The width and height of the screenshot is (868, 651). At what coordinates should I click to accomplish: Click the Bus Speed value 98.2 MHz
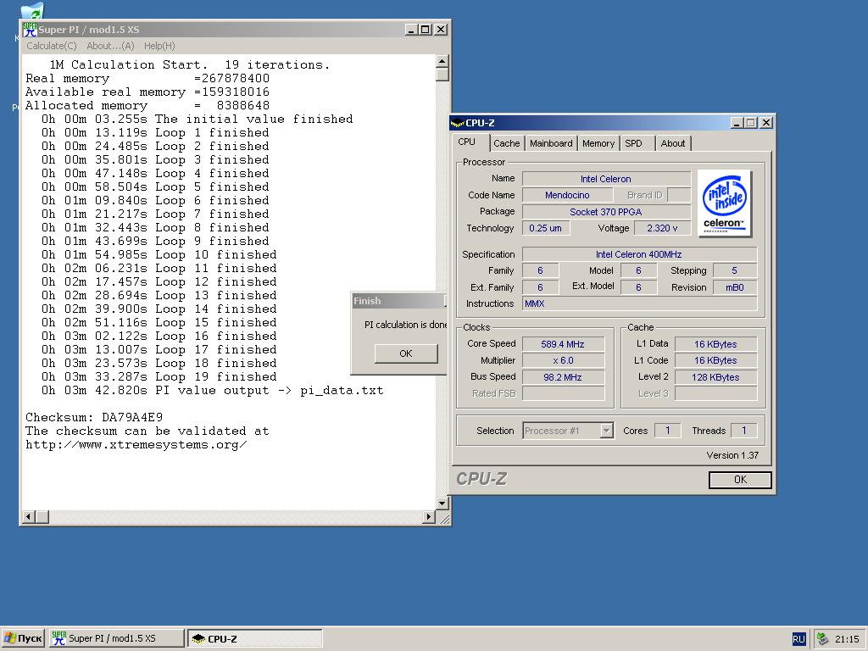563,377
